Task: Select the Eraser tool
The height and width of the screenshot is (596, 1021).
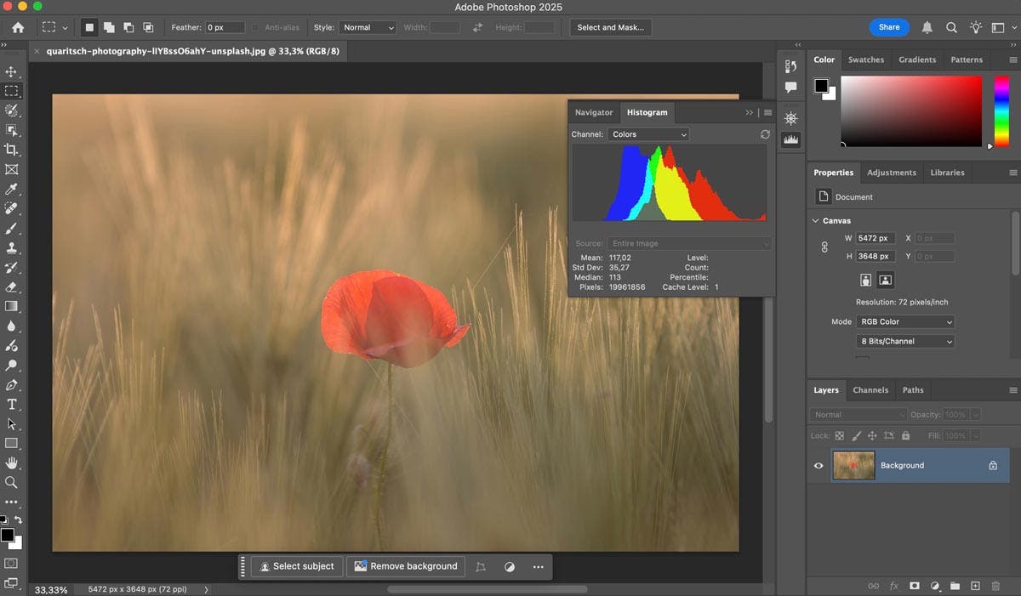Action: (12, 287)
